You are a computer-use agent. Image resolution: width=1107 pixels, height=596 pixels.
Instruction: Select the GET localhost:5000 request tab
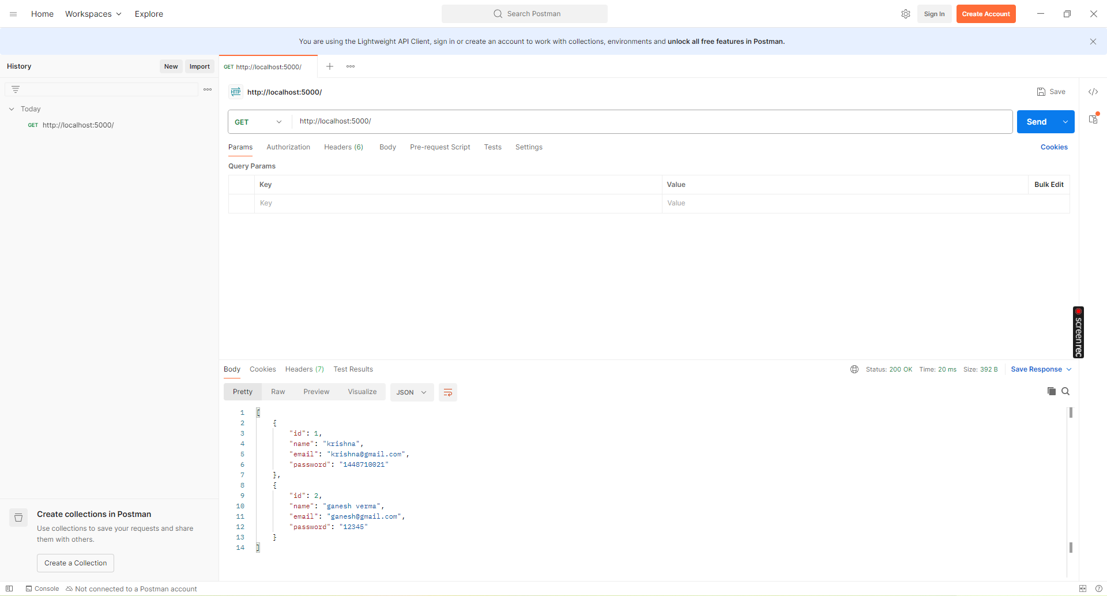[268, 67]
